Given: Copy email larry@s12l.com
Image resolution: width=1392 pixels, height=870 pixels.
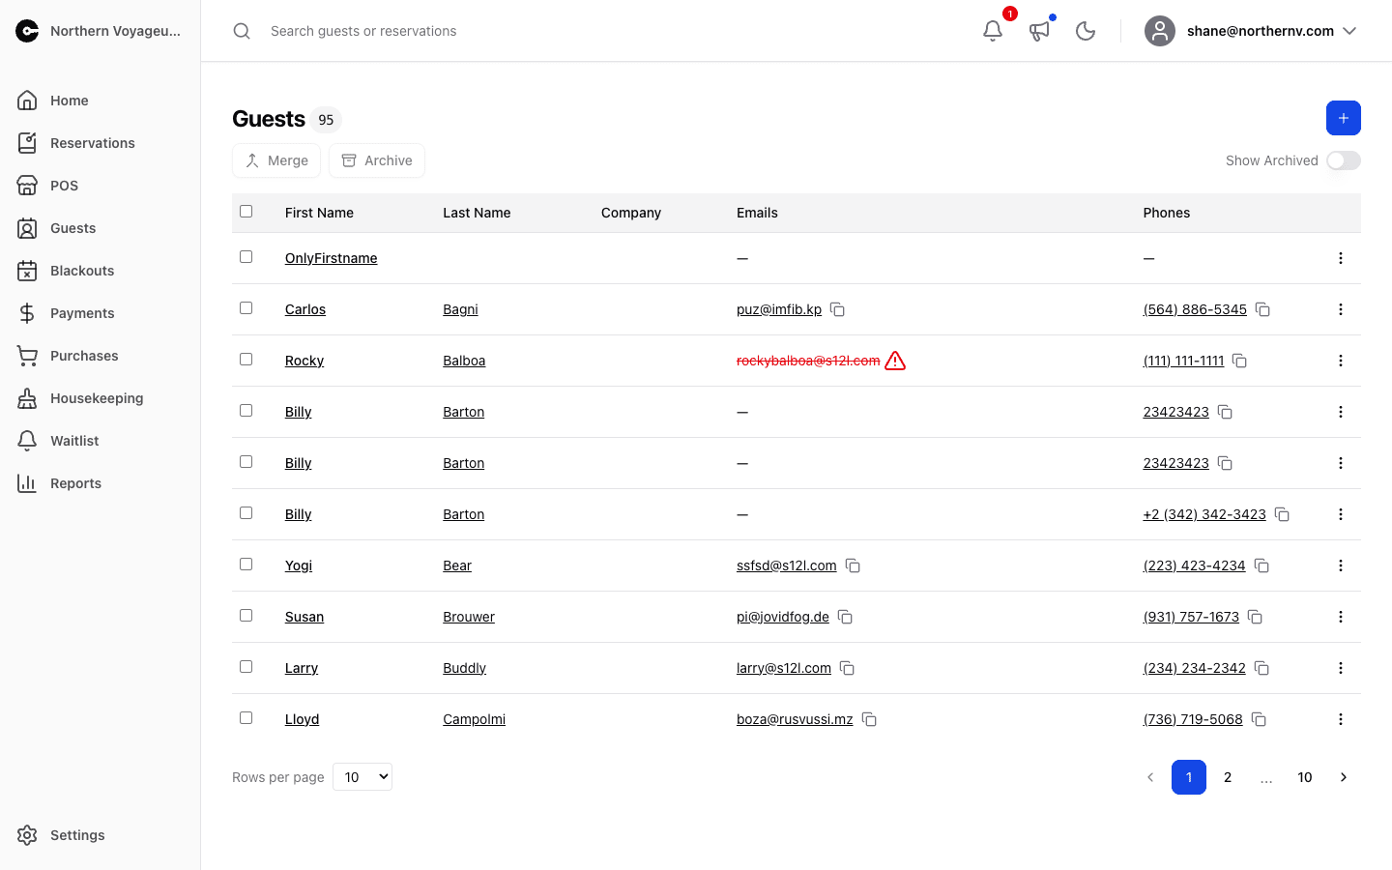Looking at the screenshot, I should point(847,668).
